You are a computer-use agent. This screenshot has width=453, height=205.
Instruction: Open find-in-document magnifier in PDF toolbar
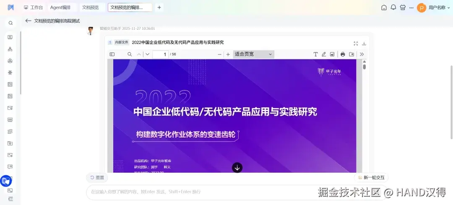(130, 54)
